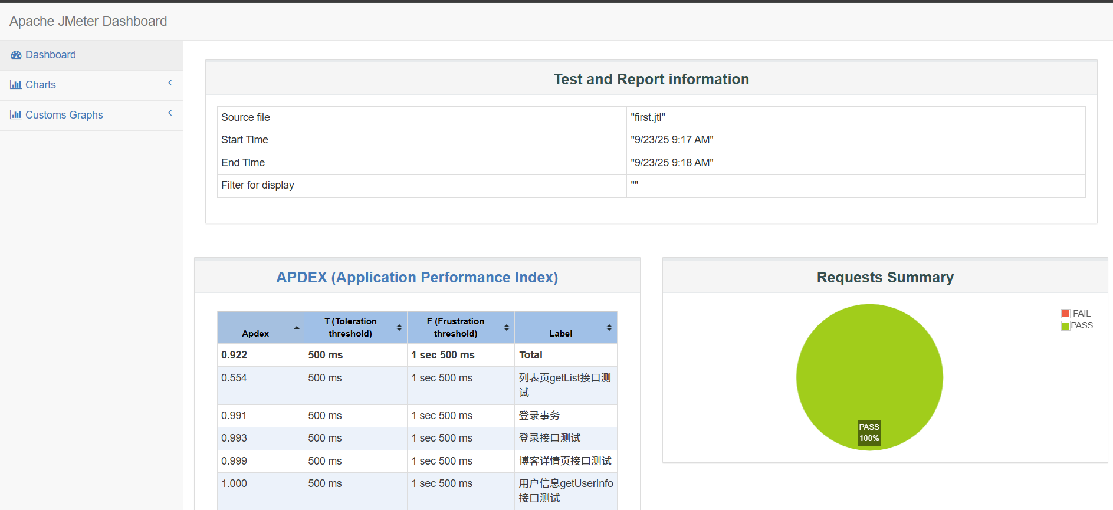Click the PASS 100% pie label
The image size is (1113, 510).
coord(869,433)
